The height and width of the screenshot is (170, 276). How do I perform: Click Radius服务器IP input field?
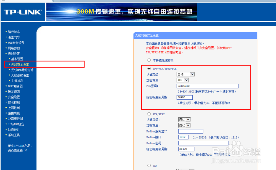pyautogui.click(x=191, y=131)
